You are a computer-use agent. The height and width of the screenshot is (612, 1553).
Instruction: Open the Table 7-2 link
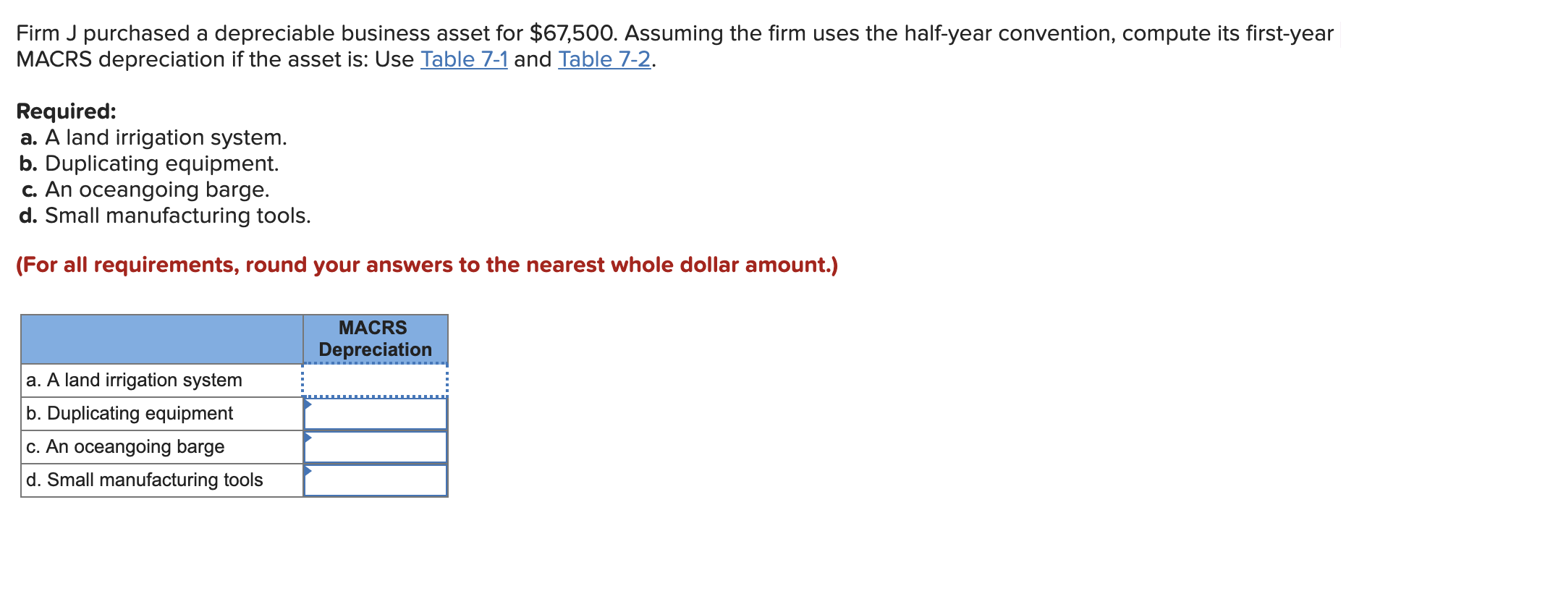point(603,59)
